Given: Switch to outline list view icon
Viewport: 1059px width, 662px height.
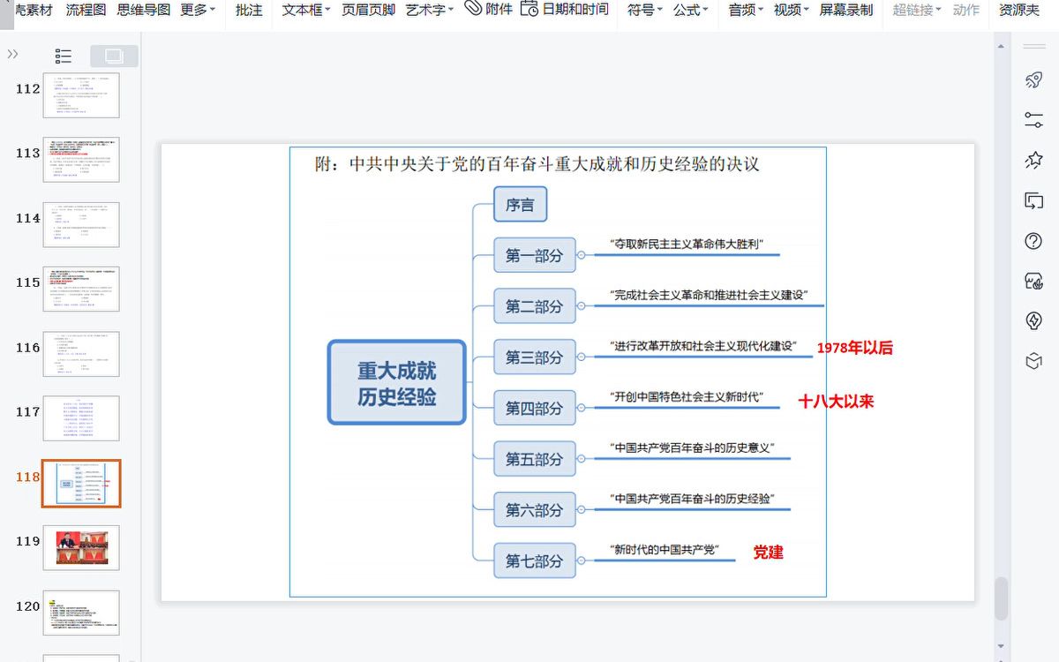Looking at the screenshot, I should [x=64, y=56].
